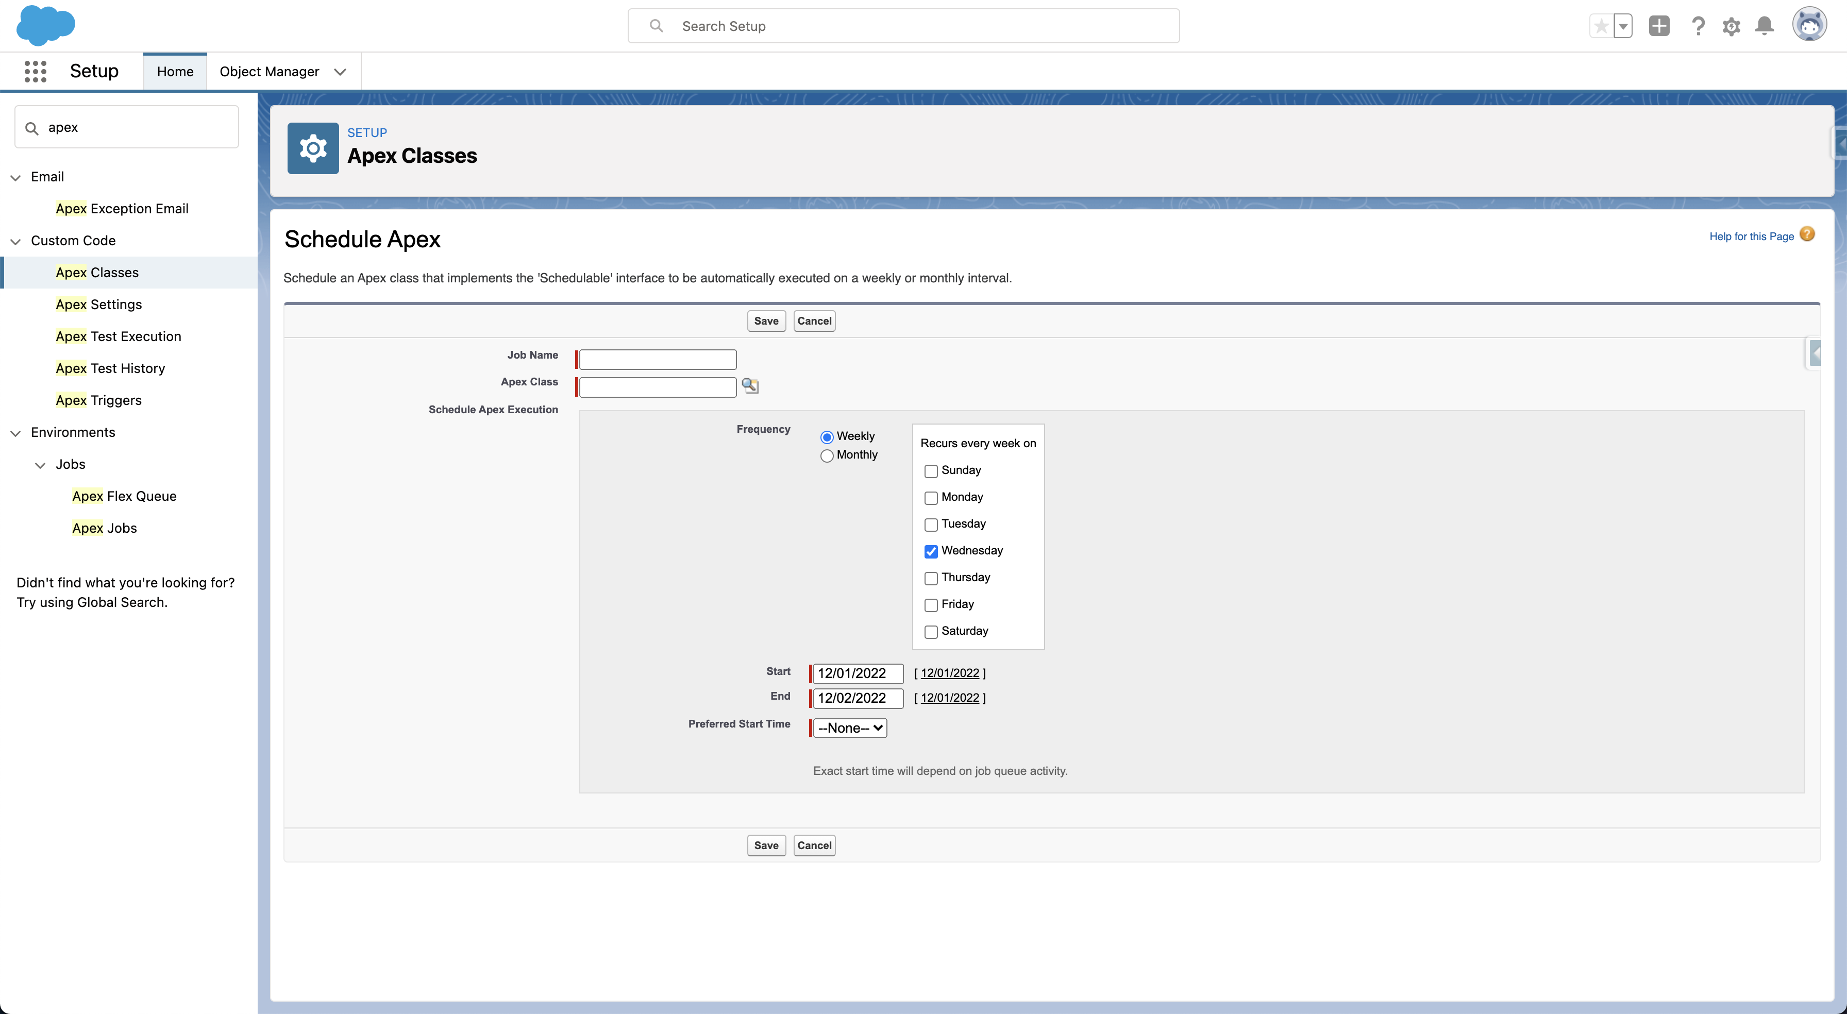The height and width of the screenshot is (1014, 1847).
Task: Open Apex Classes in sidebar
Action: pos(97,273)
